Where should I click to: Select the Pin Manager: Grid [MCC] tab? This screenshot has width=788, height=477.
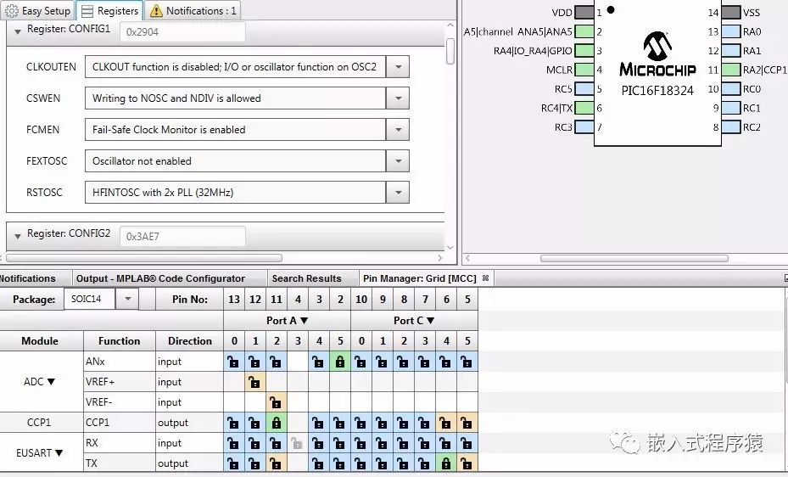[x=420, y=278]
